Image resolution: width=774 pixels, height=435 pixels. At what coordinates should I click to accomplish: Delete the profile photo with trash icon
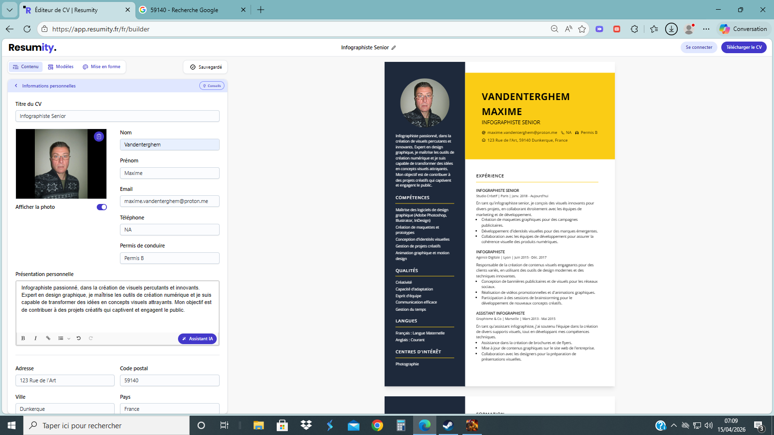tap(99, 137)
